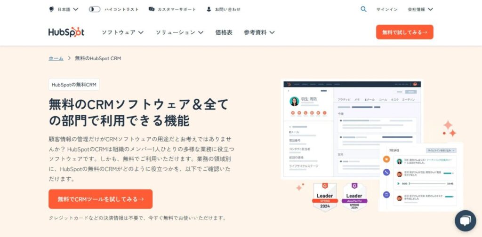Screen dimensions: 482x237
Task: Open the ソリューション menu
Action: pyautogui.click(x=179, y=32)
